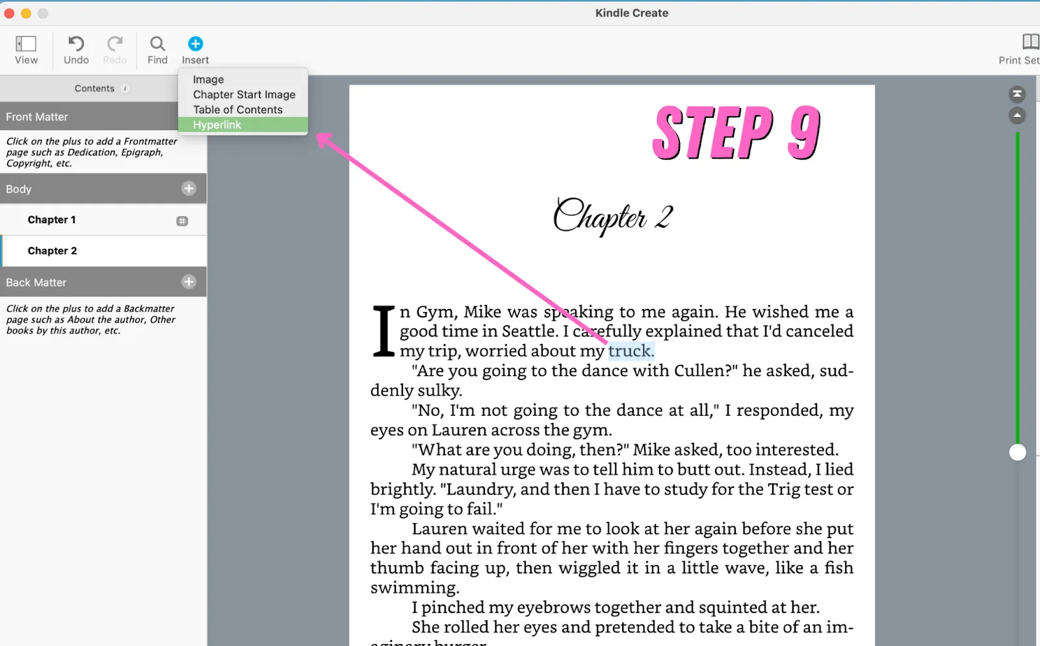The image size is (1040, 646).
Task: Click the Contents info icon
Action: click(125, 88)
